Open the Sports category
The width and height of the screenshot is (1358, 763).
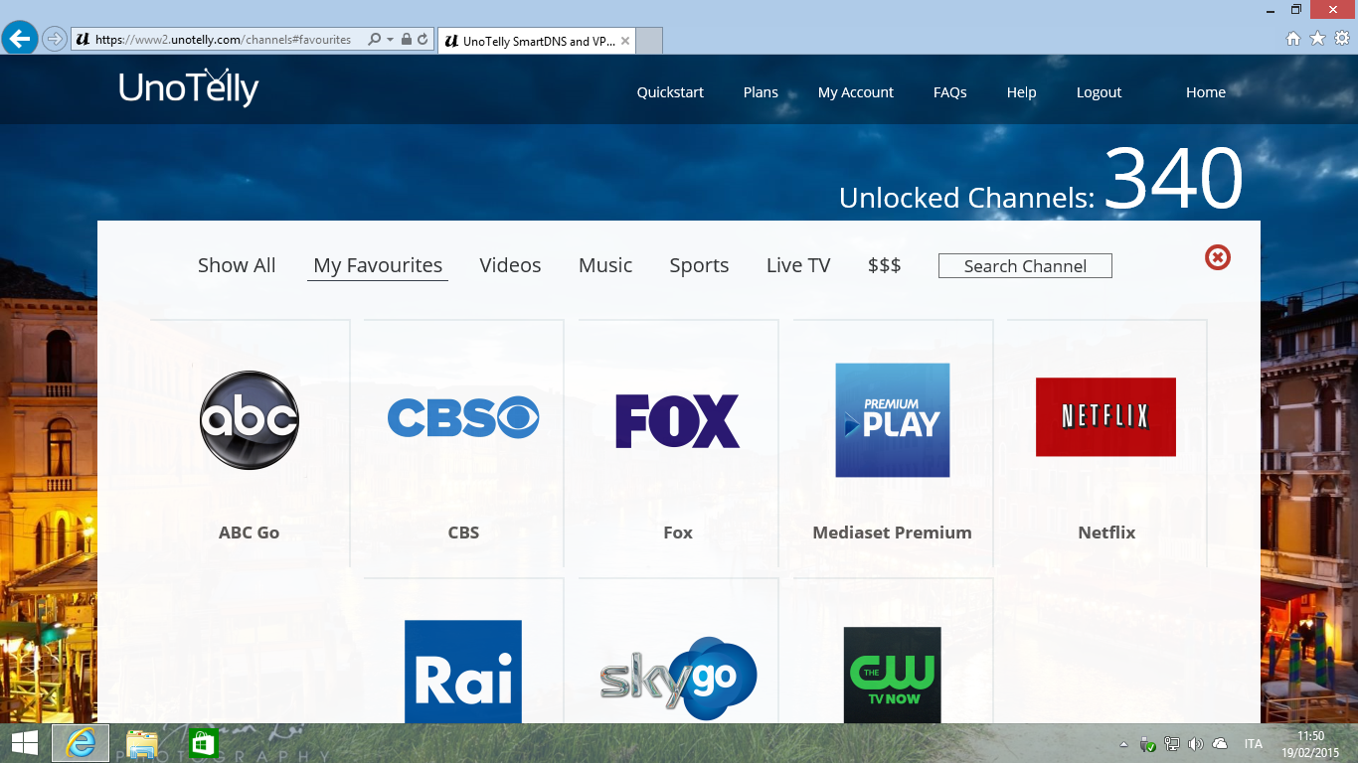click(699, 265)
